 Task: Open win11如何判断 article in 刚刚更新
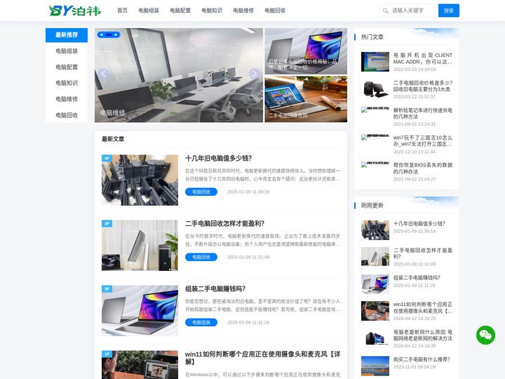coord(422,308)
